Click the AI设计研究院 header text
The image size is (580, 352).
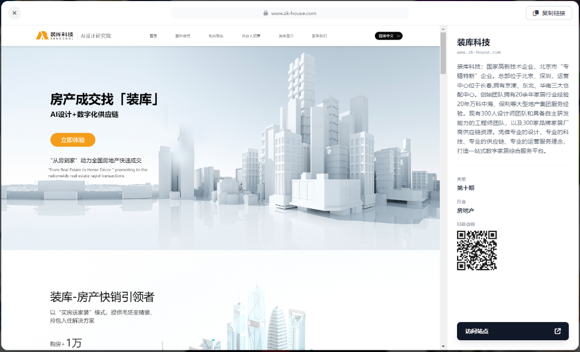click(96, 36)
